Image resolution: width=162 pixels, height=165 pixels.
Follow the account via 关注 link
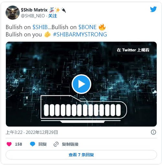52,16
